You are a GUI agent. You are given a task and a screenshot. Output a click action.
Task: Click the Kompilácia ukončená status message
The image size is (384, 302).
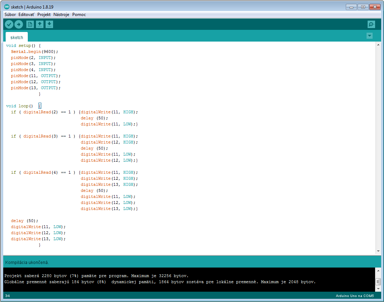pos(27,263)
